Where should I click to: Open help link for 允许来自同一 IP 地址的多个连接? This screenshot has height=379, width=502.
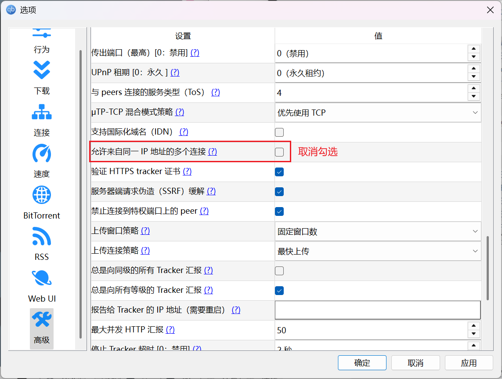coord(213,152)
